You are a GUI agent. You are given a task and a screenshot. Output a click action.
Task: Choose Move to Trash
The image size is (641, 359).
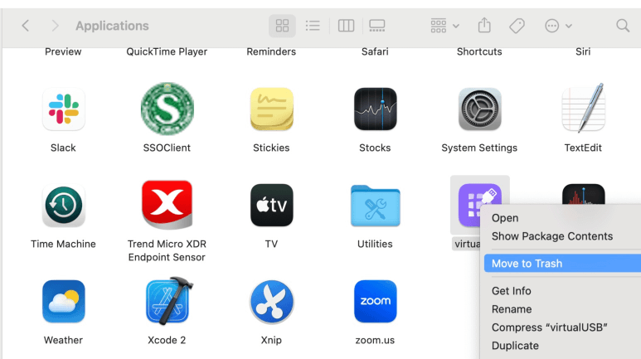pyautogui.click(x=562, y=264)
